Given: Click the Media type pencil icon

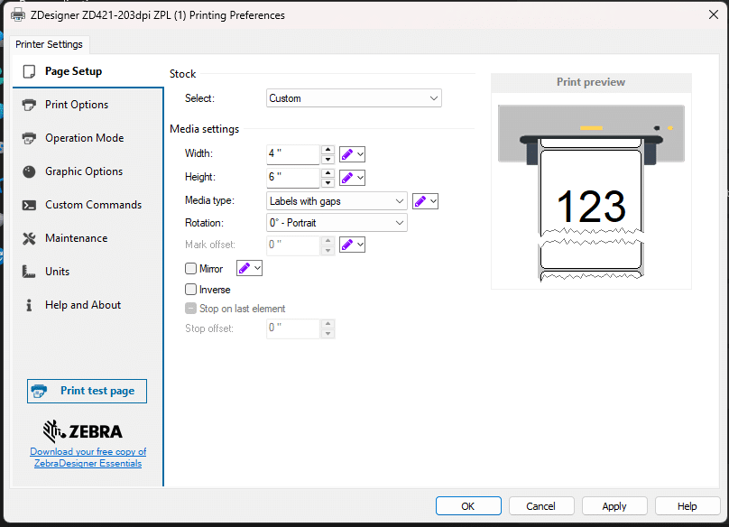Looking at the screenshot, I should point(420,201).
